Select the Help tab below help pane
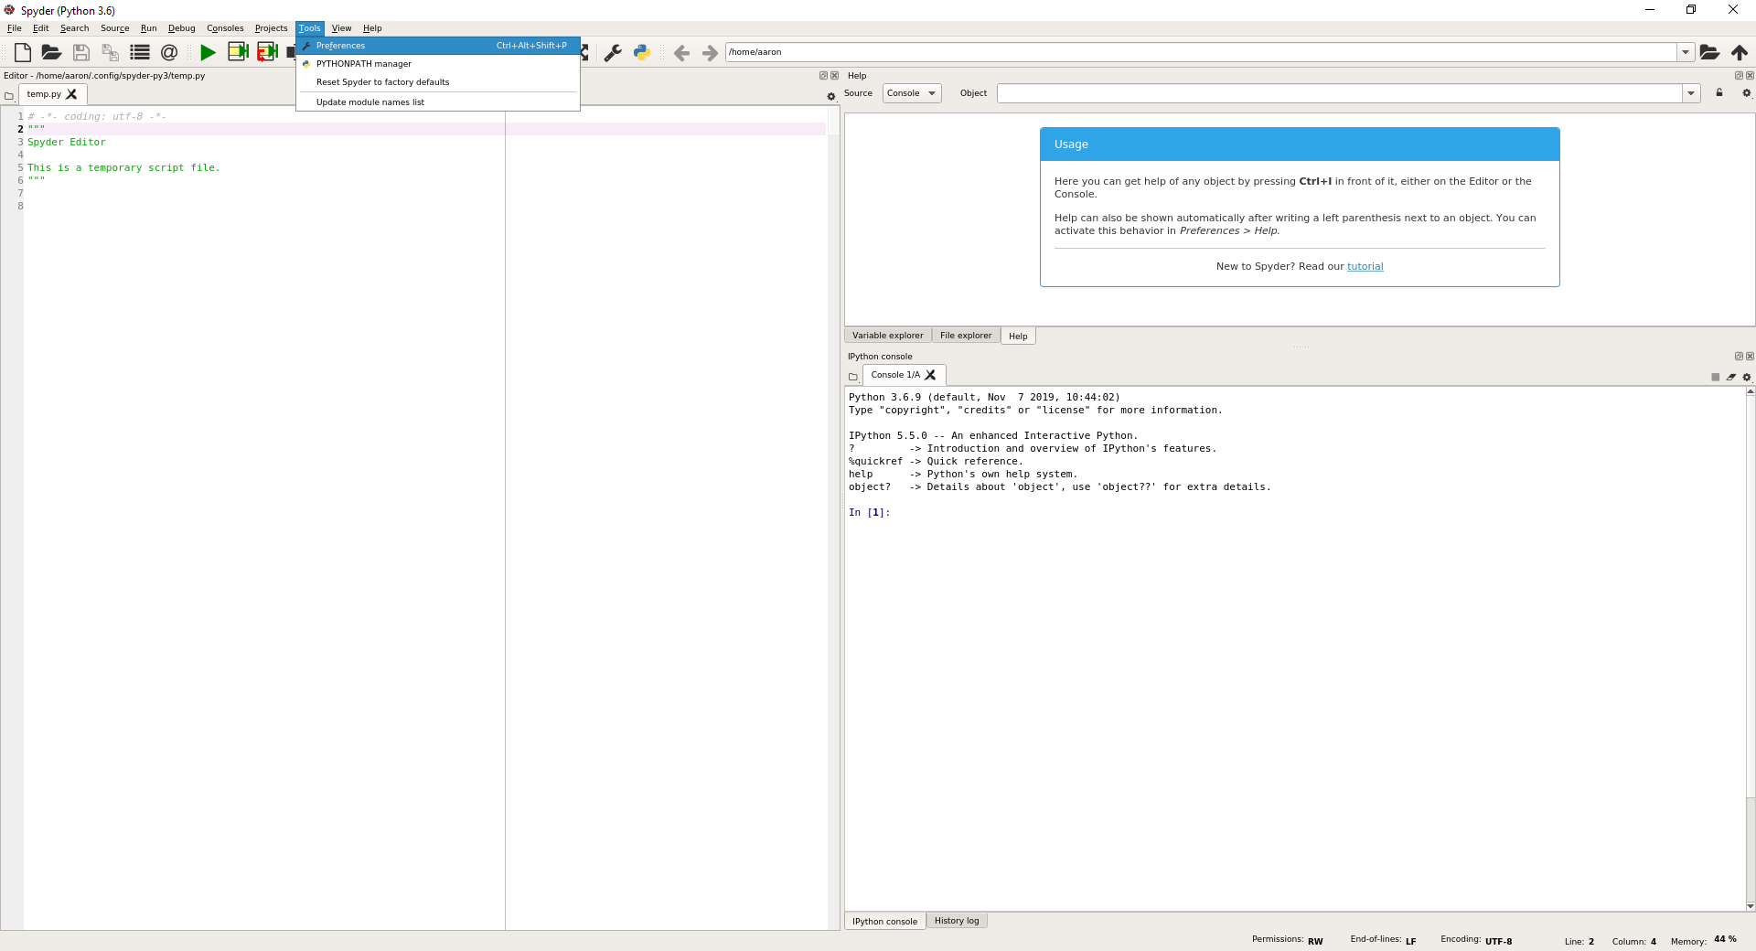This screenshot has height=951, width=1756. (x=1018, y=337)
